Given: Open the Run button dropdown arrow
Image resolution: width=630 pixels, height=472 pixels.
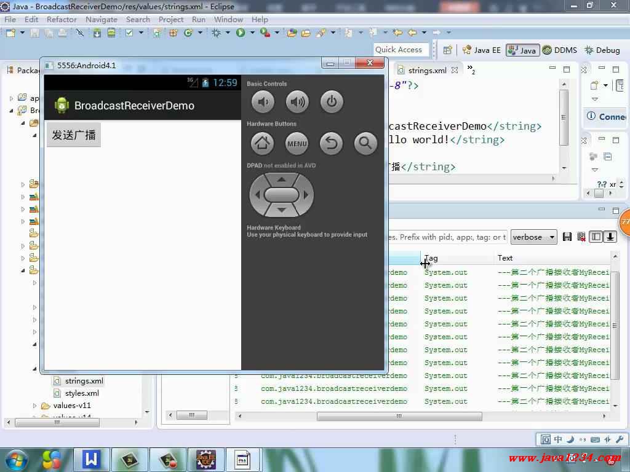Looking at the screenshot, I should pyautogui.click(x=252, y=33).
